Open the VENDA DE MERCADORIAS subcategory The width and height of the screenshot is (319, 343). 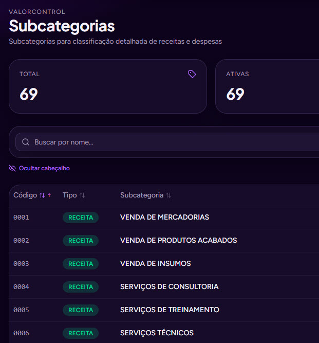164,217
